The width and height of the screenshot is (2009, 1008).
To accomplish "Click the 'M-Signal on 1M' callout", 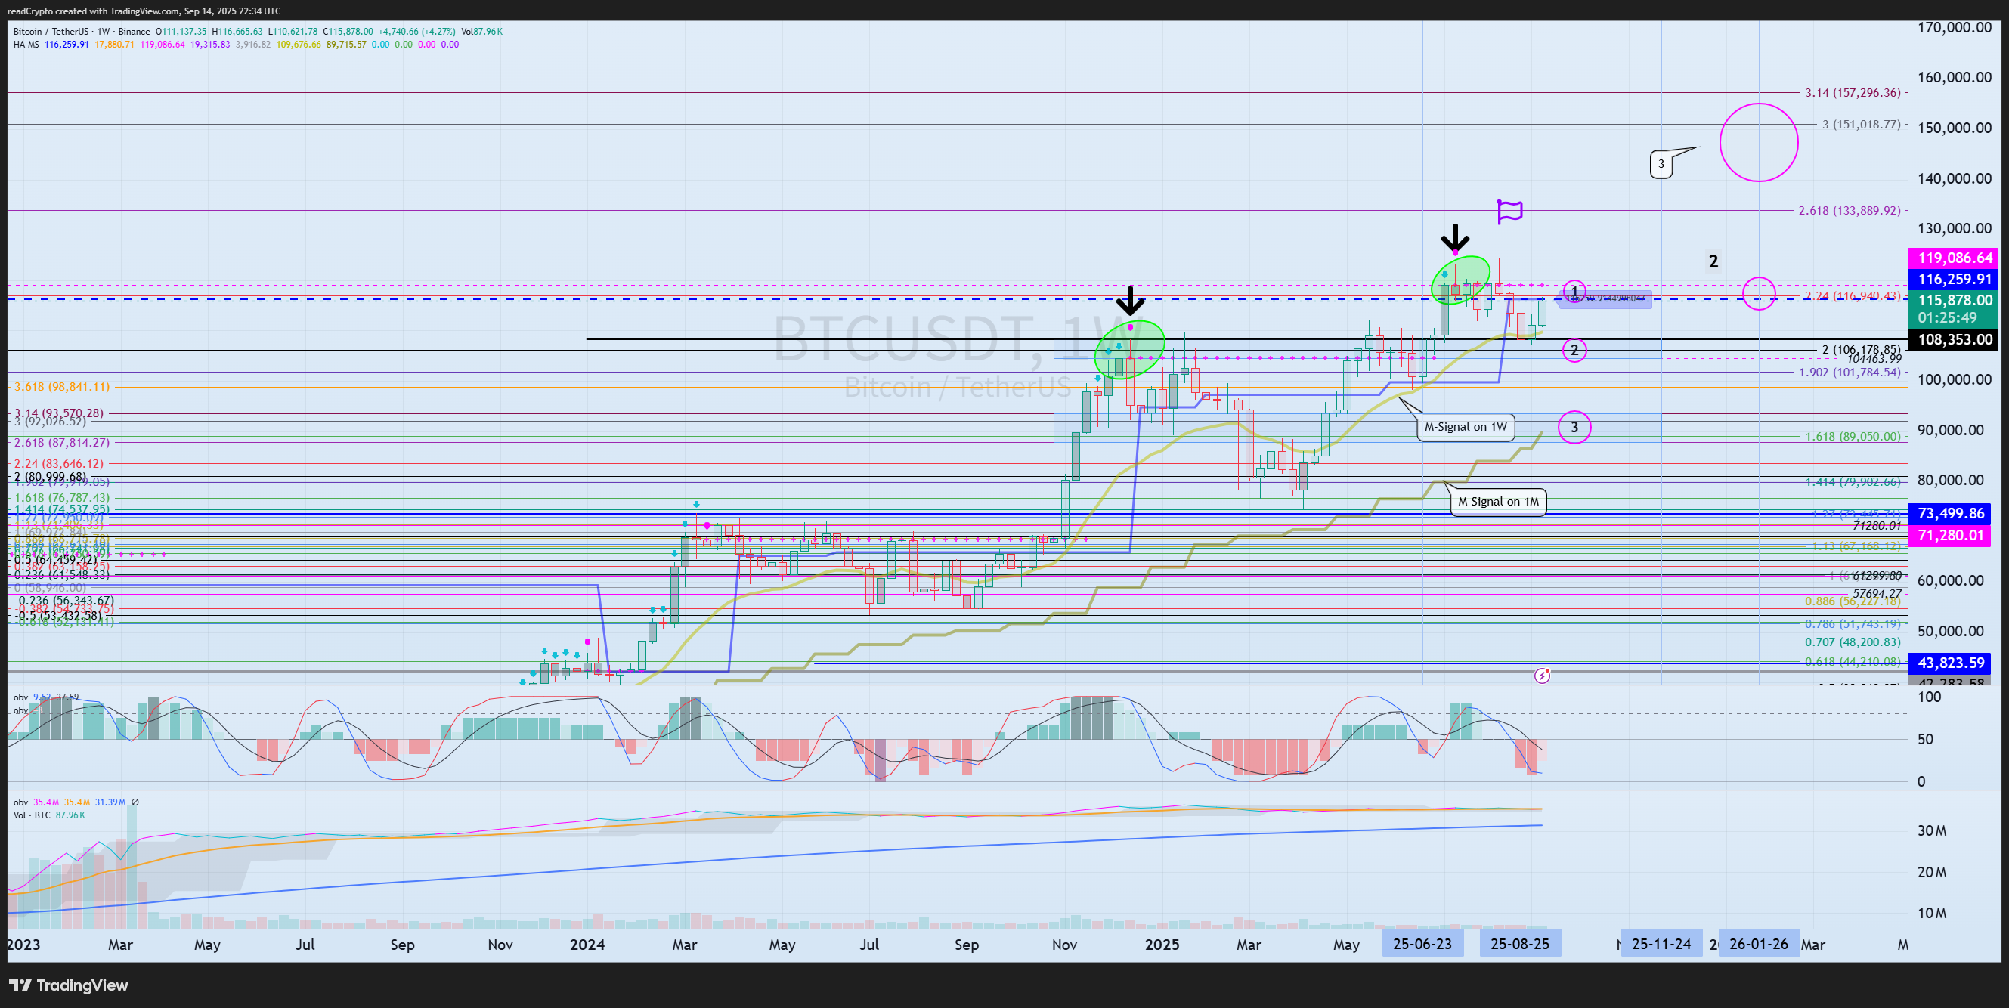I will coord(1498,501).
